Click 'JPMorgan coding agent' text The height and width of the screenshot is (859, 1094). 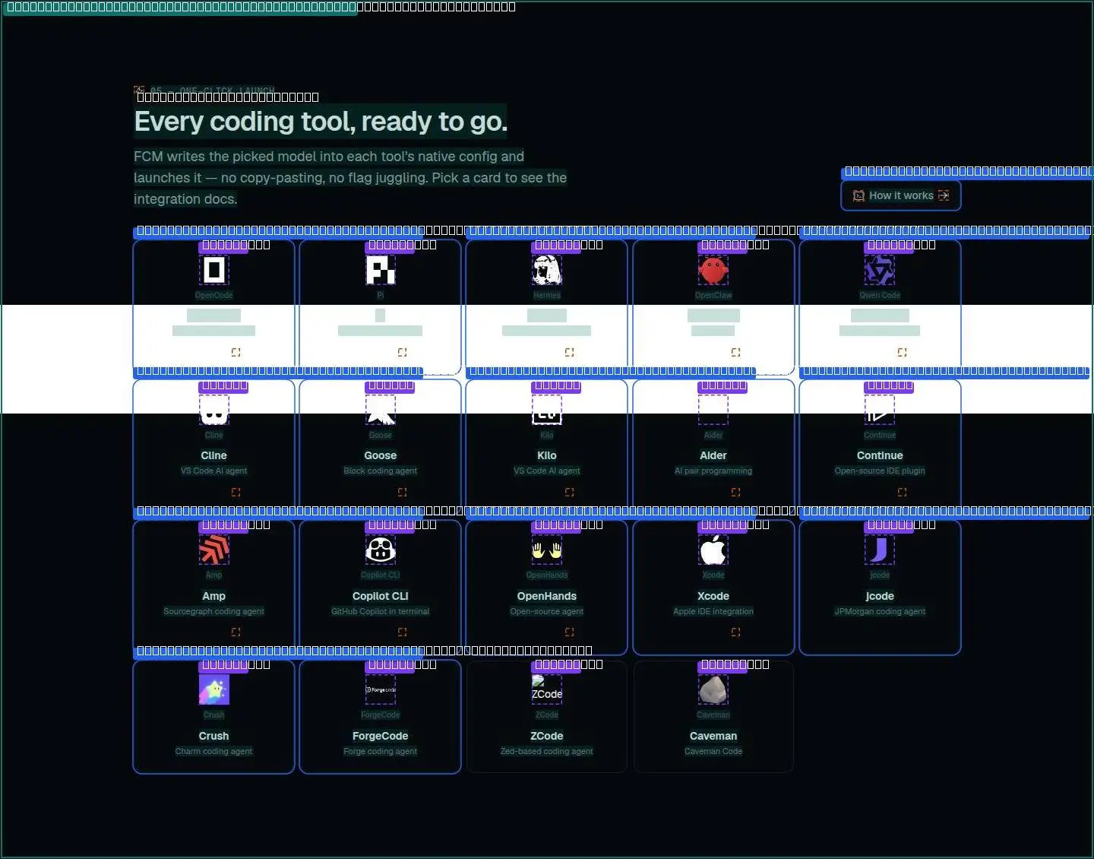pyautogui.click(x=880, y=611)
